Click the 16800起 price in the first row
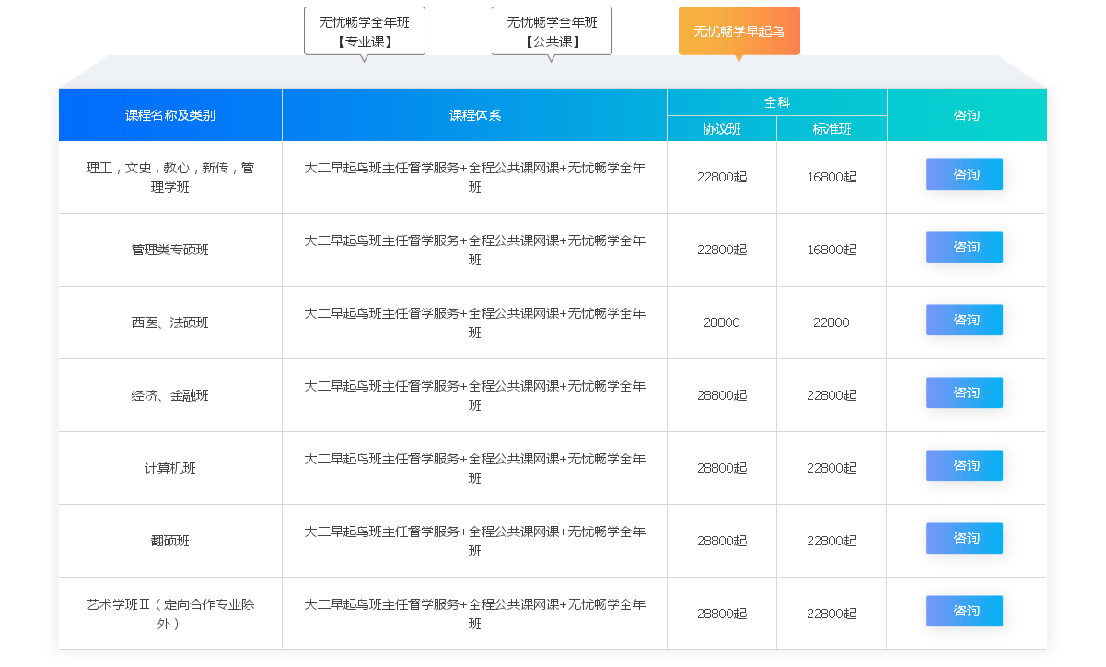Viewport: 1106px width, 667px height. coord(831,177)
